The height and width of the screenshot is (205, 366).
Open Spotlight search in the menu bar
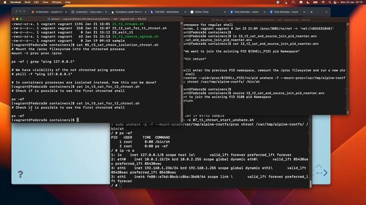[x=329, y=2]
